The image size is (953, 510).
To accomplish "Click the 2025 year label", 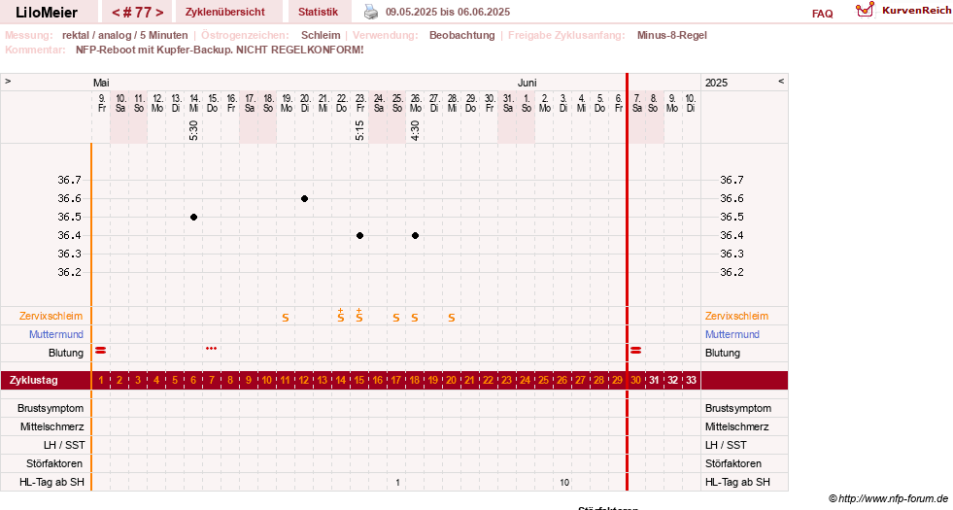I will tap(716, 83).
